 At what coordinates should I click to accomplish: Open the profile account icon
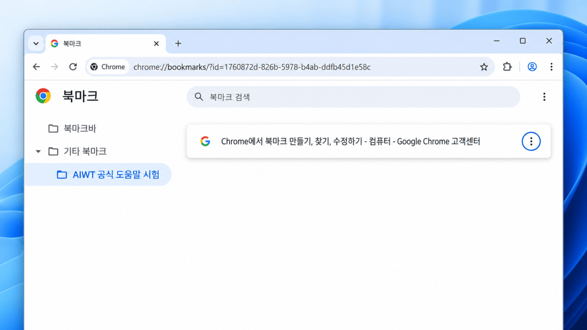pyautogui.click(x=532, y=66)
